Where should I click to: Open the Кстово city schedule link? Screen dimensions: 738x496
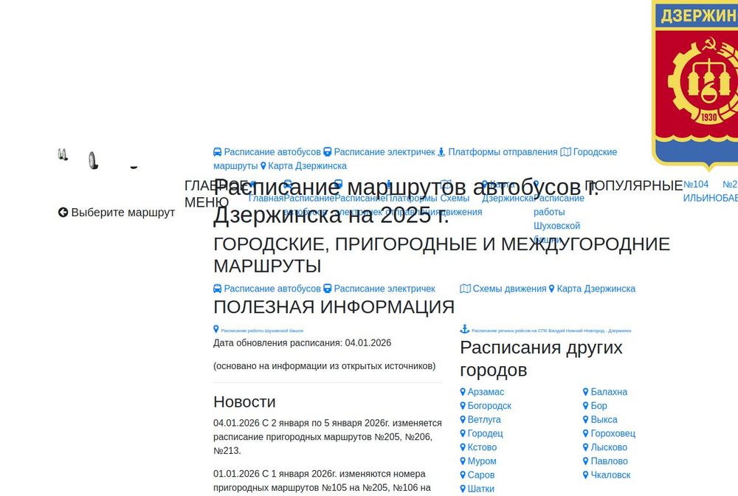tap(482, 447)
